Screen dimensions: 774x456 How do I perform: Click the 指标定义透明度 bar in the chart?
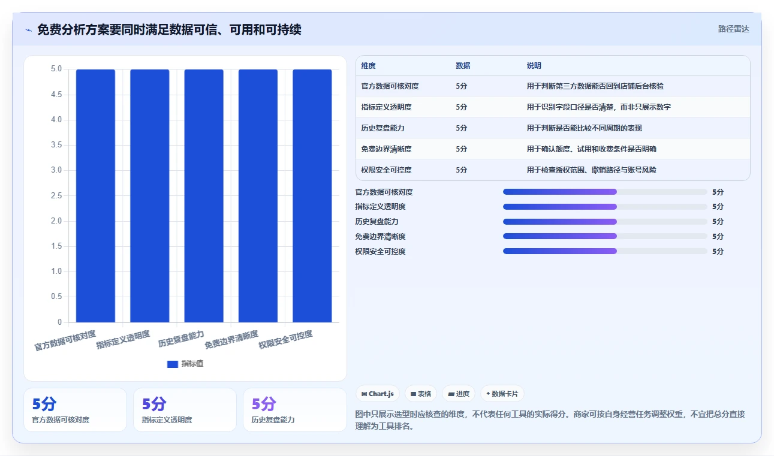point(150,196)
